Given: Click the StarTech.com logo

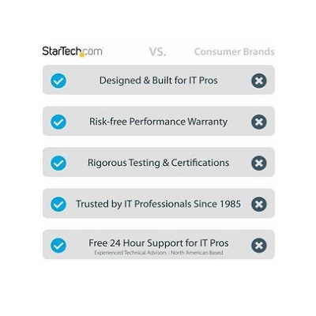Looking at the screenshot, I should tap(73, 51).
